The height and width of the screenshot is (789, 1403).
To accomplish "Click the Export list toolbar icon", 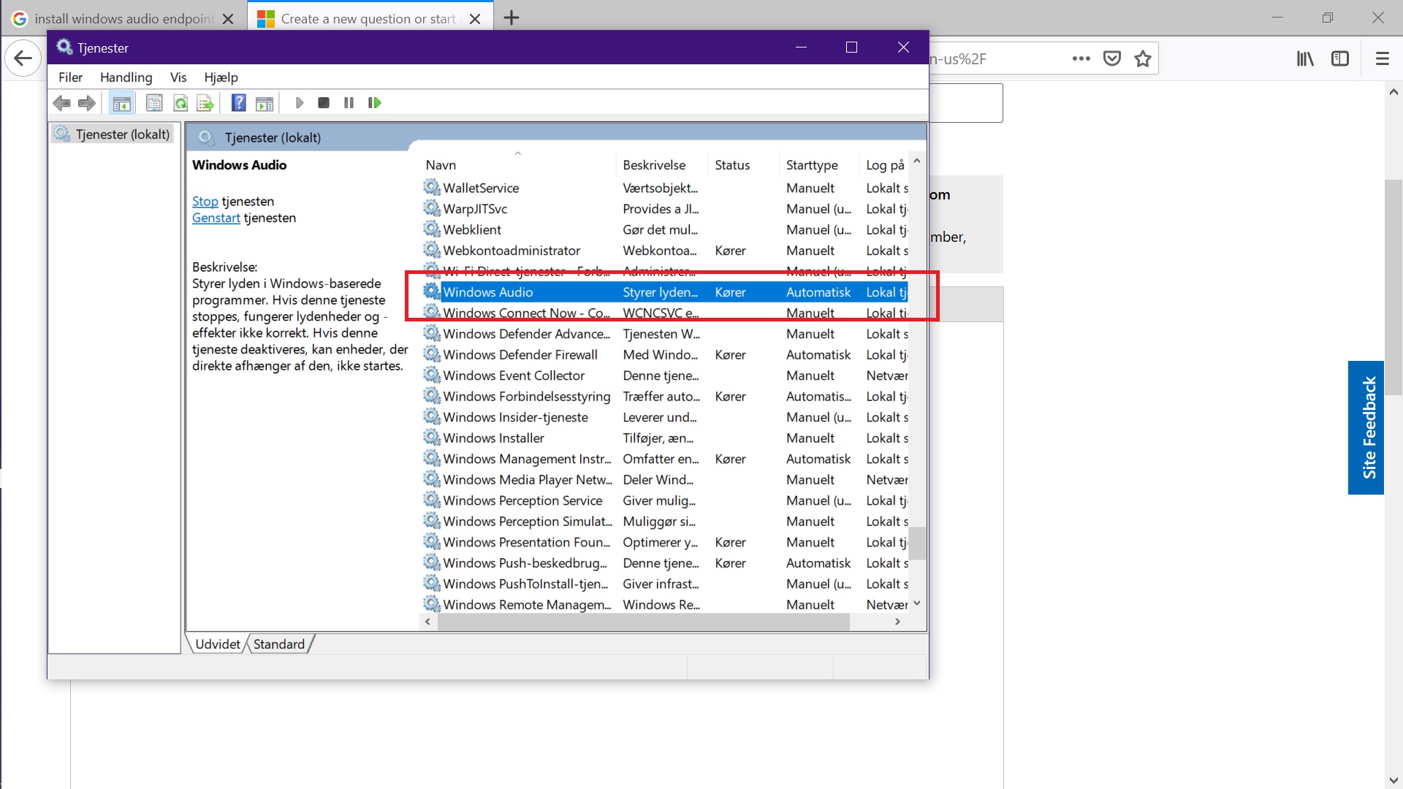I will (205, 103).
